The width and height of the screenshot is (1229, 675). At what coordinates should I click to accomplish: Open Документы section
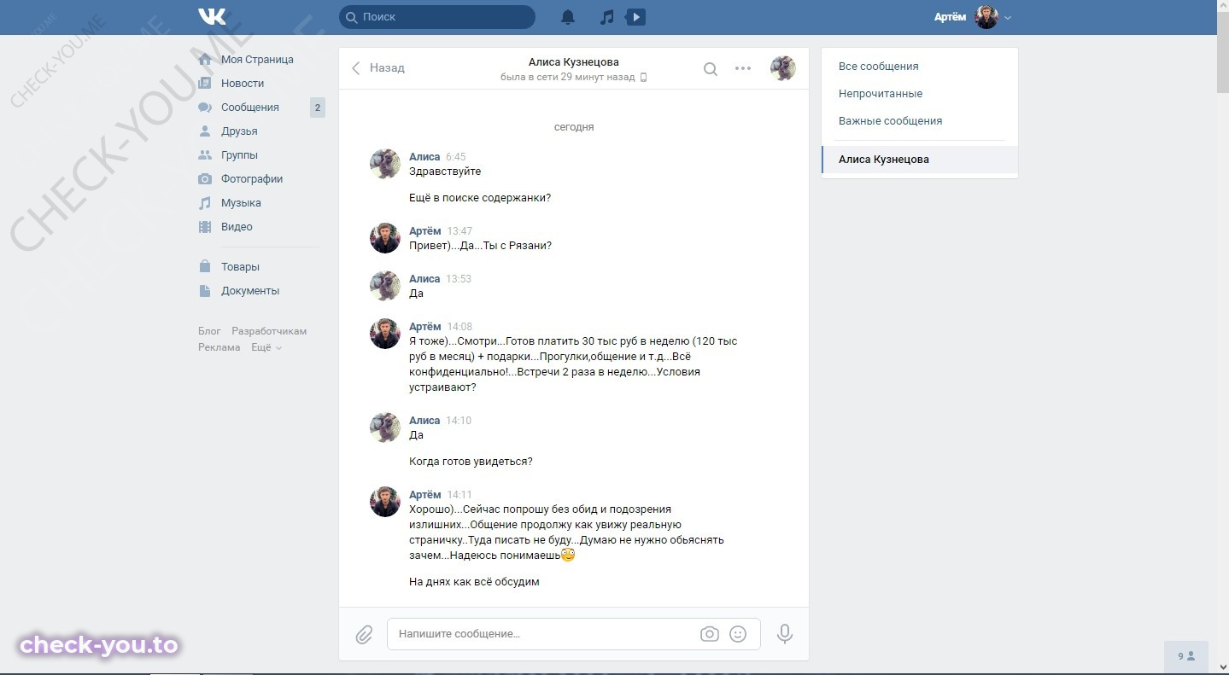coord(250,291)
